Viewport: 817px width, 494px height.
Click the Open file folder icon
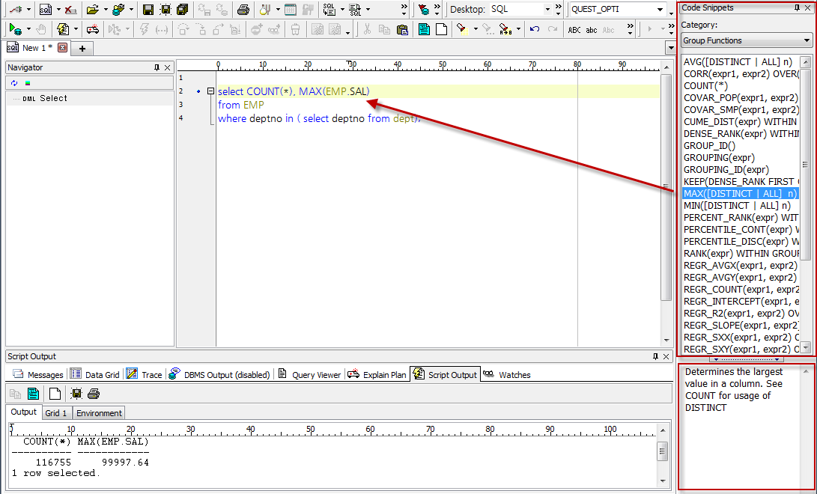click(x=92, y=10)
